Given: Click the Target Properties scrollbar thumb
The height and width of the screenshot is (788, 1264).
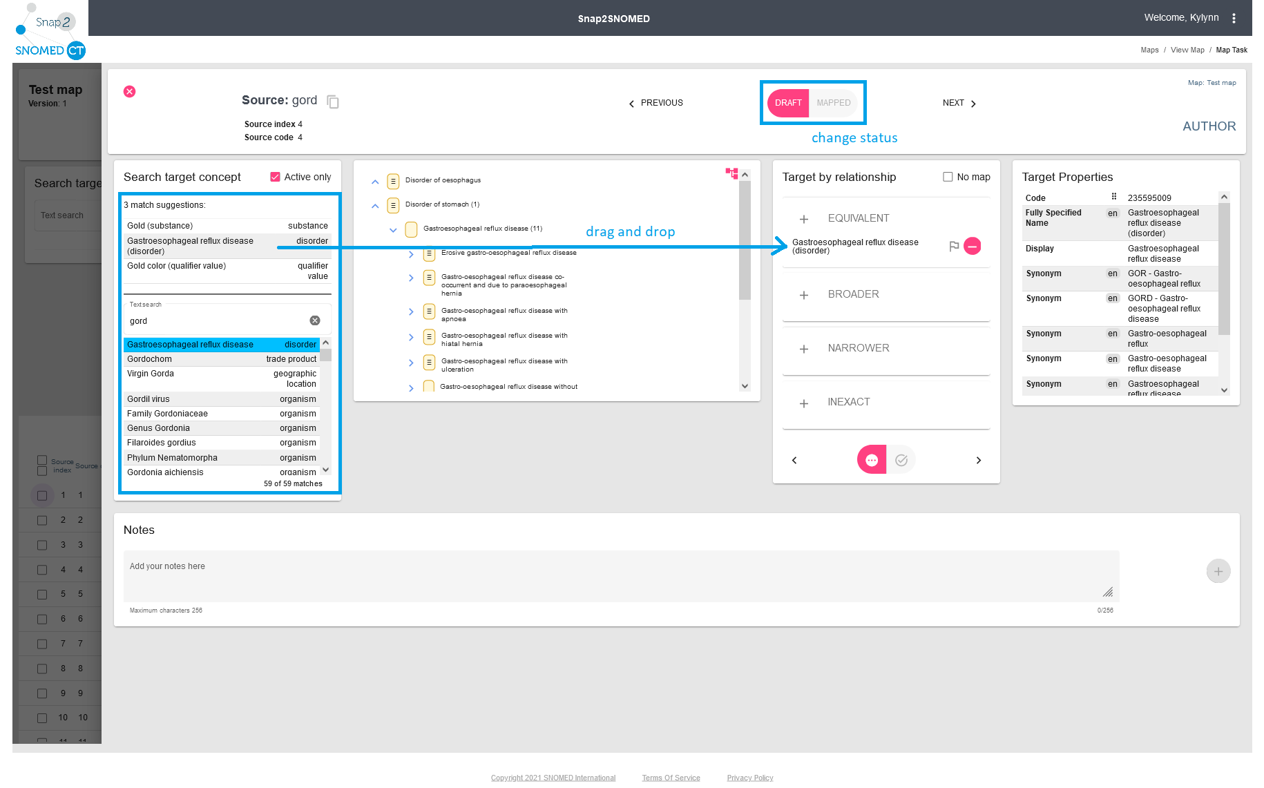Looking at the screenshot, I should coord(1224,269).
